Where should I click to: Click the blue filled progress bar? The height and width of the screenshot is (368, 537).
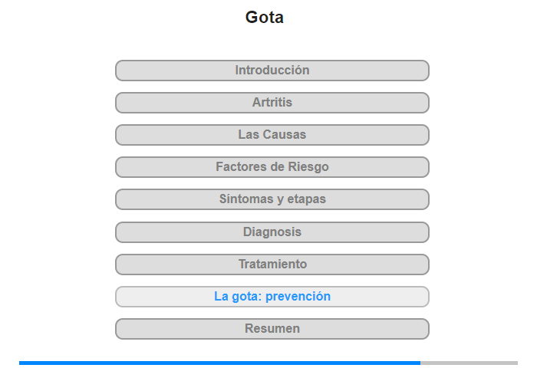coord(219,363)
